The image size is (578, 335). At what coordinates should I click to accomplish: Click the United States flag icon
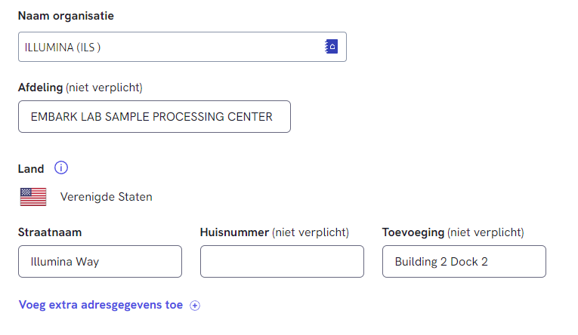(x=33, y=197)
